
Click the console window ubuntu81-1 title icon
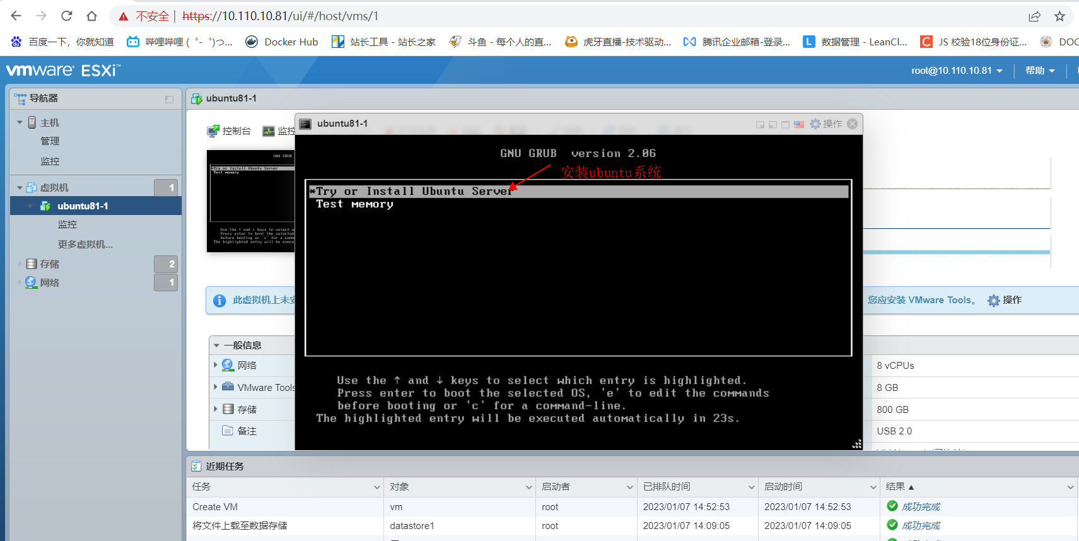(305, 124)
